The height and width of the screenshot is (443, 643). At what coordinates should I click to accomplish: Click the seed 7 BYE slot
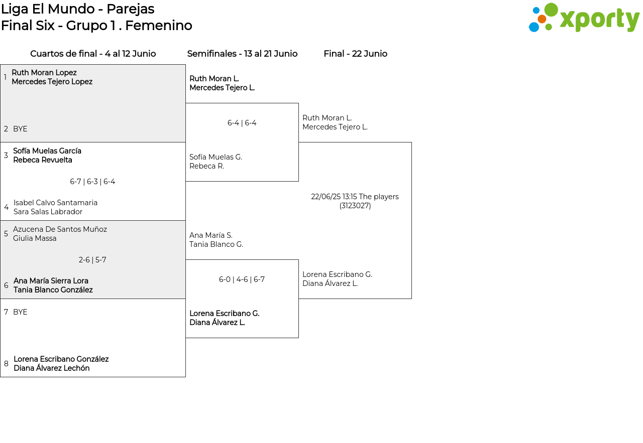(20, 312)
